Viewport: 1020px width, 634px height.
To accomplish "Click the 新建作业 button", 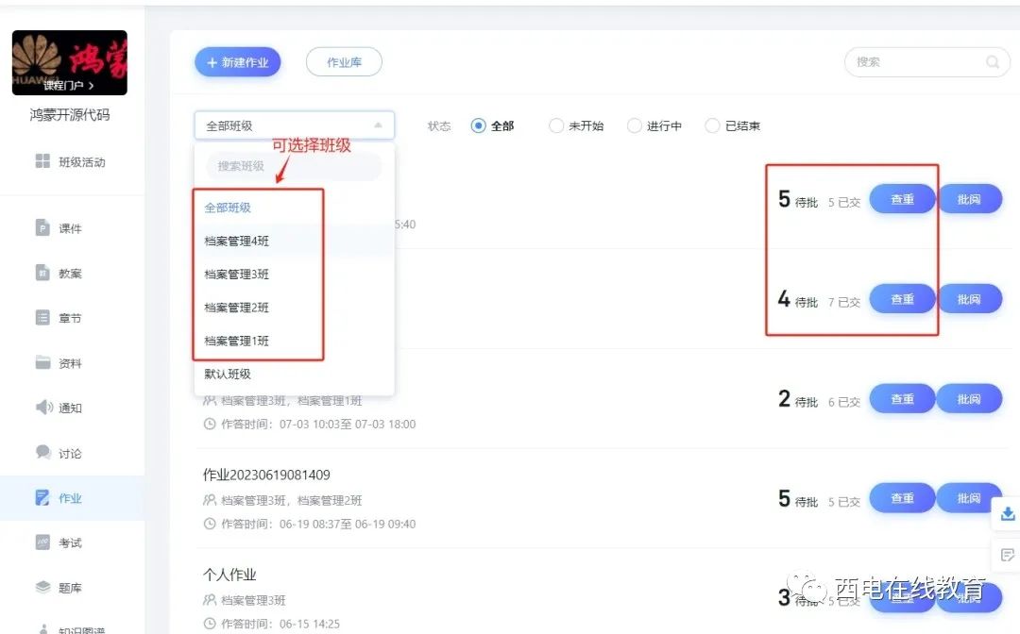I will click(x=237, y=62).
